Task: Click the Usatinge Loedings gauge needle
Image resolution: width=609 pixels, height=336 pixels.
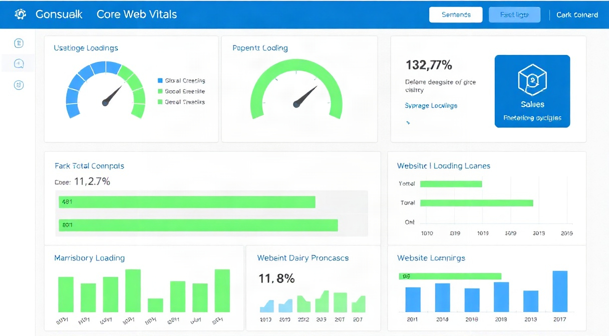Action: click(x=112, y=96)
